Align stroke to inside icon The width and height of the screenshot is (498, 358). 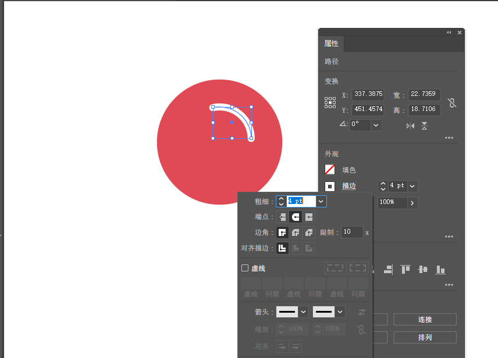[296, 248]
